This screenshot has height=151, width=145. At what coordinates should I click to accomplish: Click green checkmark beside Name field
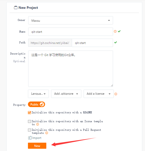[119, 31]
